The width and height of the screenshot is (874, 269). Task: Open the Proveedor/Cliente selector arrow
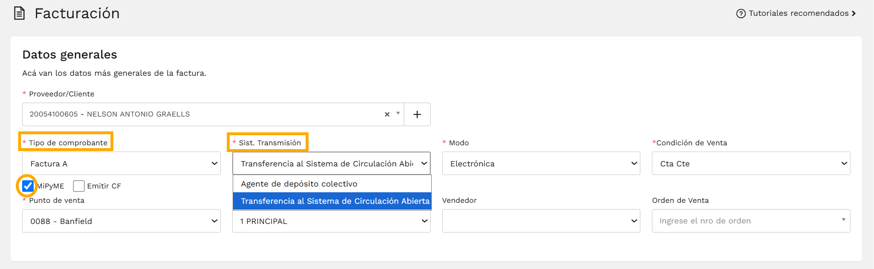[398, 114]
